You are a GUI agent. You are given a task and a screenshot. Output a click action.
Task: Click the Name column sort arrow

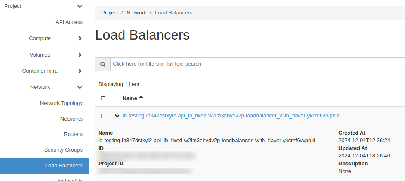(x=141, y=98)
